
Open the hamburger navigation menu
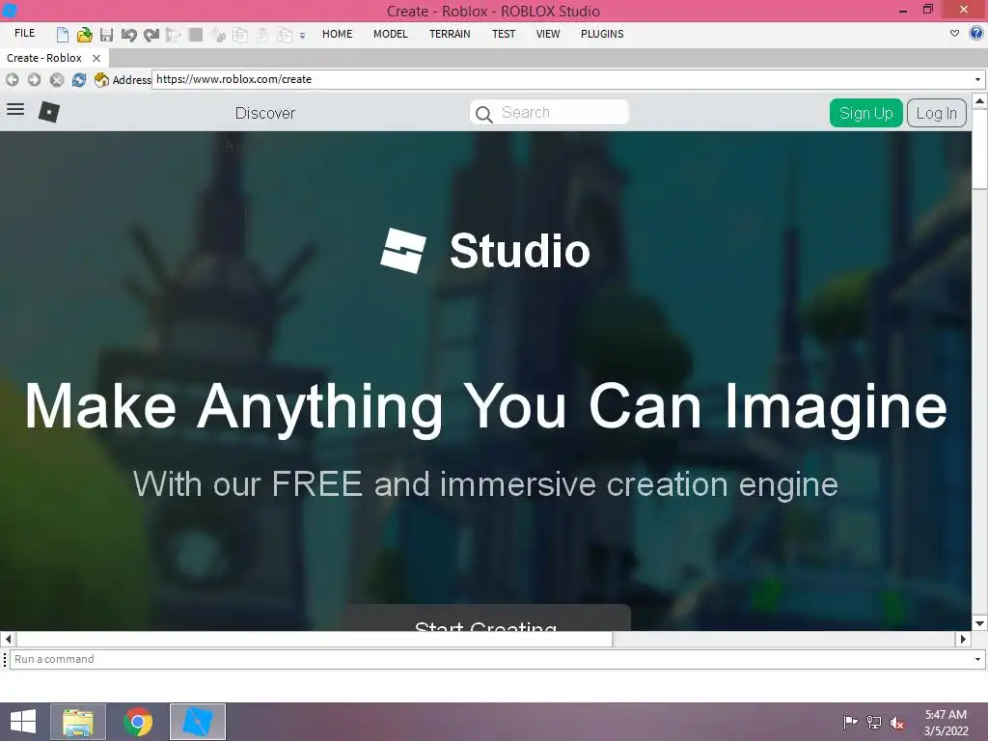click(15, 110)
